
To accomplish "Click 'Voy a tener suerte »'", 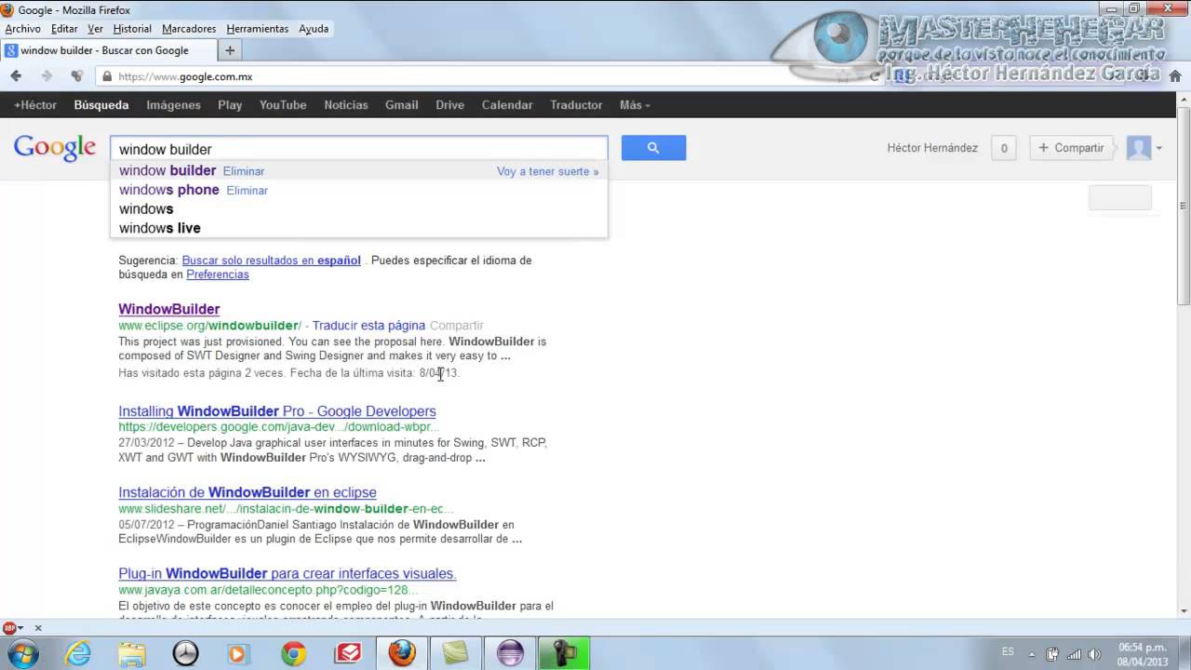I will (548, 171).
